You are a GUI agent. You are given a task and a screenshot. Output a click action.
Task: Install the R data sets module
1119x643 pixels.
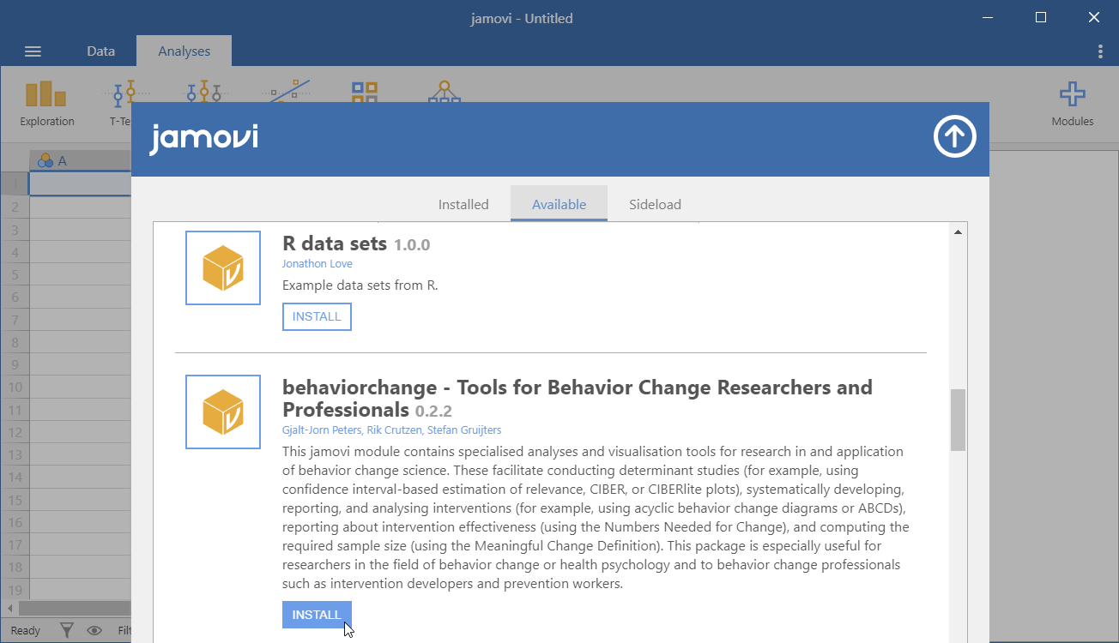pos(317,316)
